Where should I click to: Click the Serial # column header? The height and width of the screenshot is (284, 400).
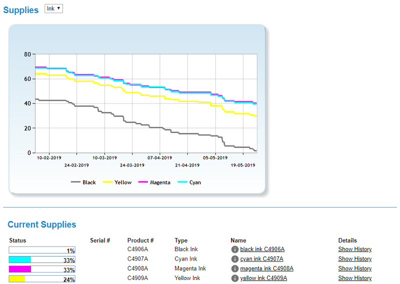point(100,240)
